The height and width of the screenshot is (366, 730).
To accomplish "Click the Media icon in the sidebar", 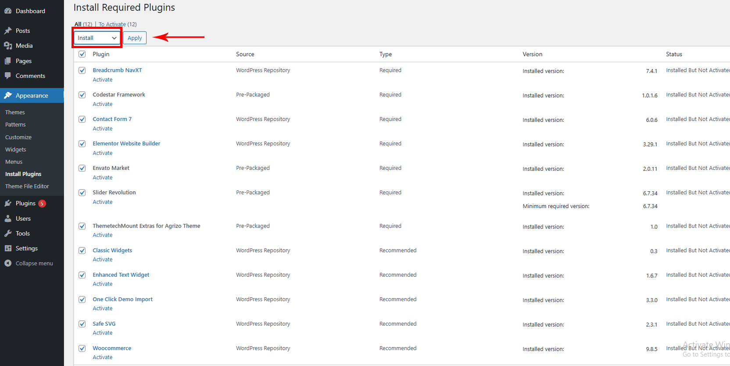I will 8,46.
